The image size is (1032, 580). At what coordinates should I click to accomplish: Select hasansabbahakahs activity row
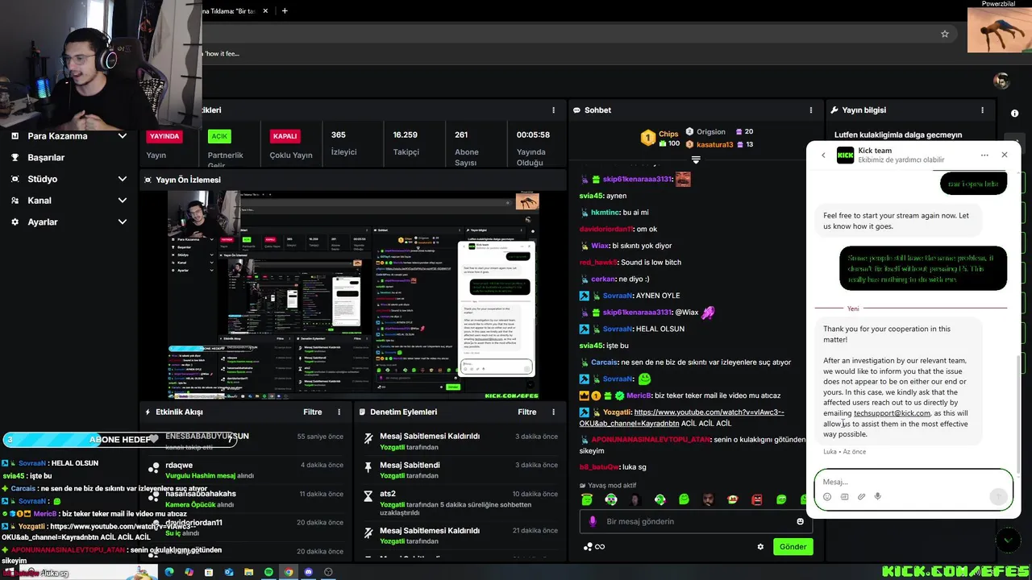243,499
